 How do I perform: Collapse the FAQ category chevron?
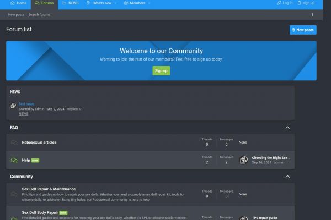pos(287,128)
